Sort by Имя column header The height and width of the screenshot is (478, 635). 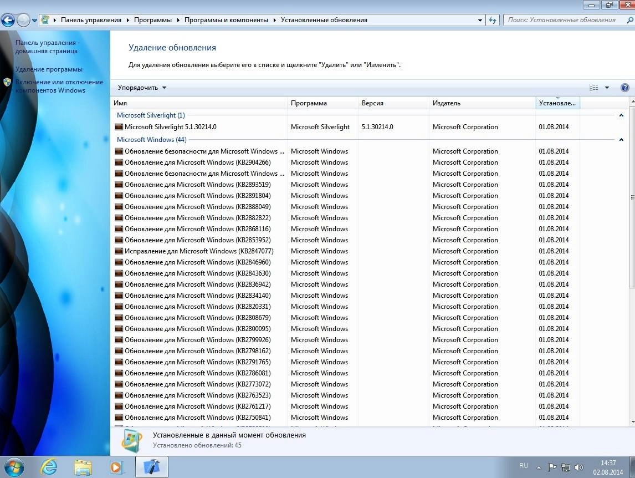[198, 103]
